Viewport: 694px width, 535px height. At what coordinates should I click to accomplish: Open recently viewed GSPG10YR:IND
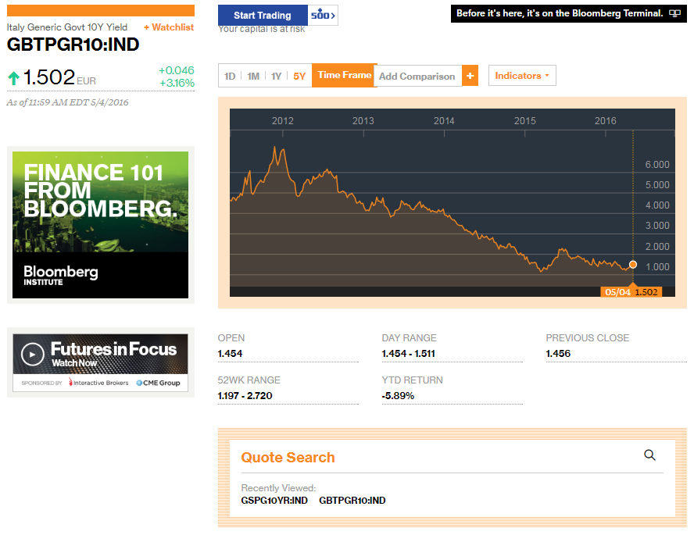(274, 501)
